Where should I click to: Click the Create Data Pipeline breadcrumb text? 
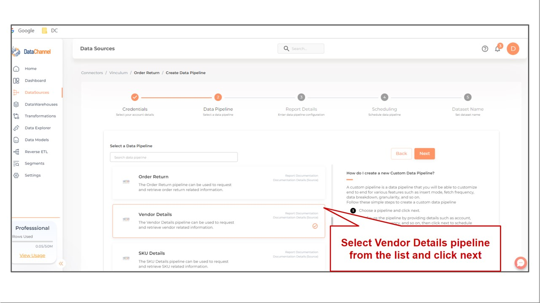coord(186,73)
